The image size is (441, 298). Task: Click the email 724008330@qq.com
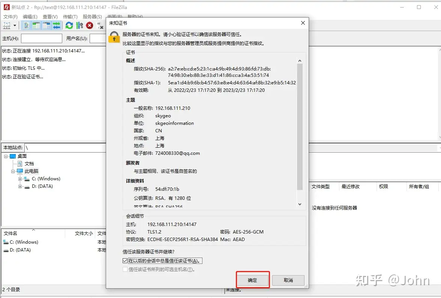coord(177,153)
